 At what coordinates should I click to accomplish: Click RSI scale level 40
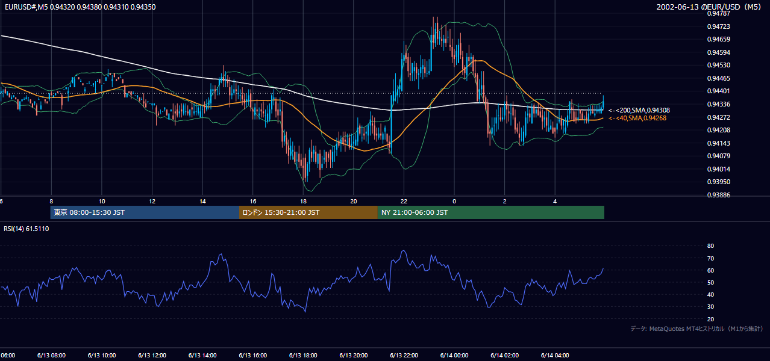click(x=711, y=295)
